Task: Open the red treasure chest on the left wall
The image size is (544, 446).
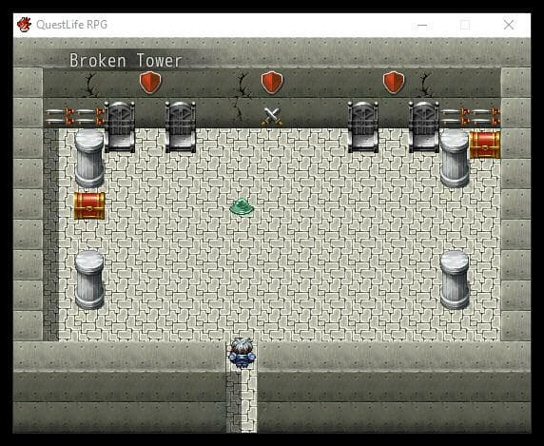Action: (x=89, y=205)
